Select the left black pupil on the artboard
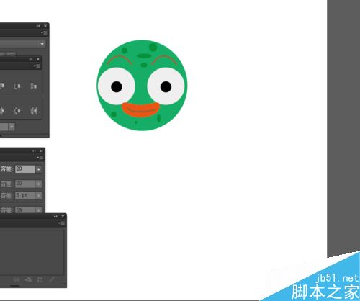The width and height of the screenshot is (360, 301). point(117,86)
